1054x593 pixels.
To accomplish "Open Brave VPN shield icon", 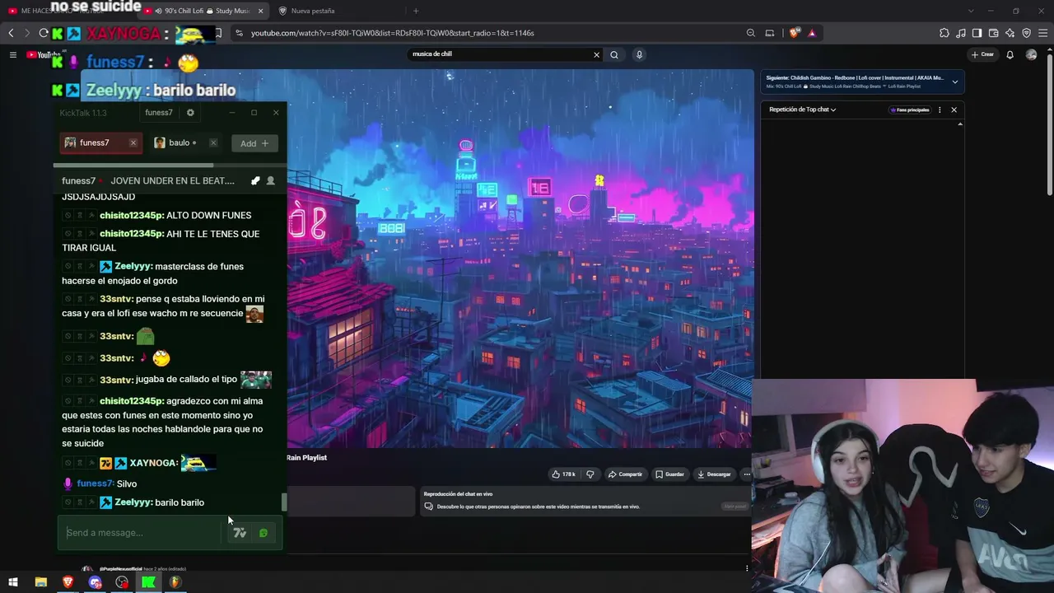I will point(1026,33).
